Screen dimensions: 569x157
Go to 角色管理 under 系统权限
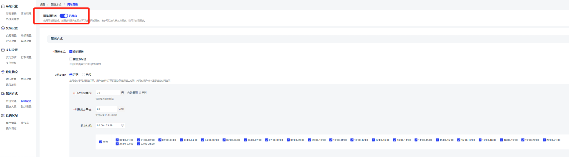(11, 123)
